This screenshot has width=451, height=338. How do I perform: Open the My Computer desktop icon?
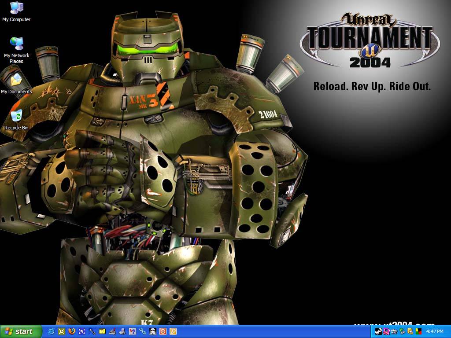click(x=16, y=11)
